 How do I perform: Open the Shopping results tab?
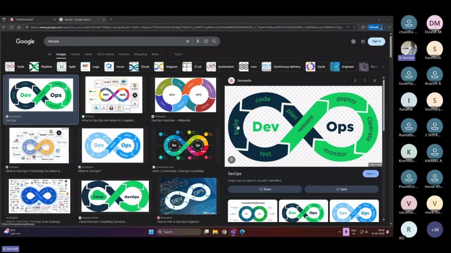[x=140, y=54]
